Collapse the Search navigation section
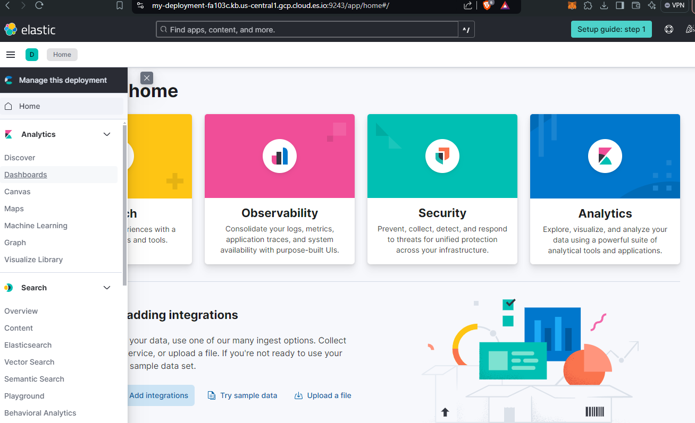This screenshot has height=423, width=695. [x=106, y=287]
